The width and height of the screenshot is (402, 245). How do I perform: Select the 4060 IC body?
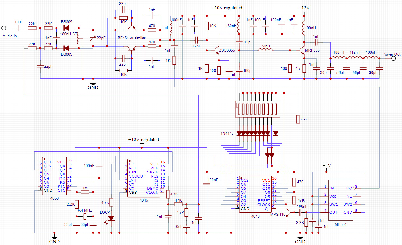coord(54,176)
